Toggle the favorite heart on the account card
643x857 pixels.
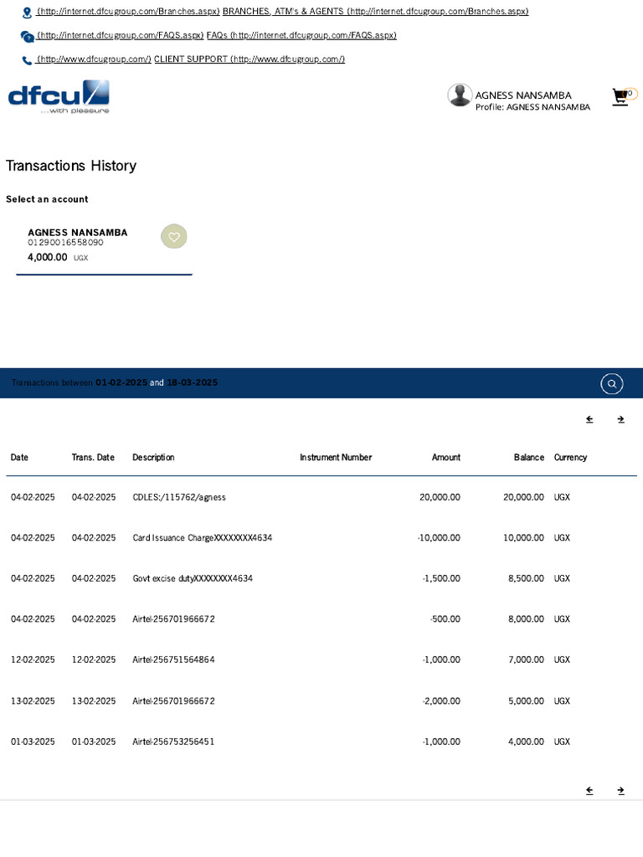coord(174,237)
